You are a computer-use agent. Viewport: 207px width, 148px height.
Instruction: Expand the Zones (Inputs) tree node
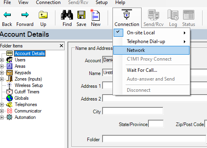point(2,79)
